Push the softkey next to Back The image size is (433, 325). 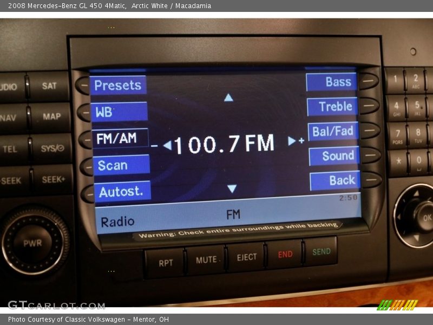click(x=372, y=180)
